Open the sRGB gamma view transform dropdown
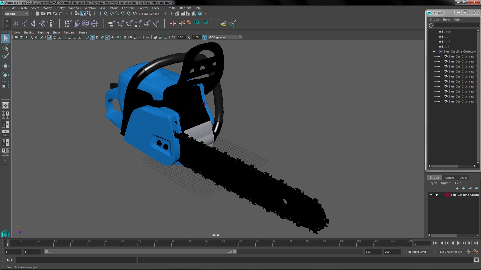This screenshot has width=481, height=270. pos(225,37)
